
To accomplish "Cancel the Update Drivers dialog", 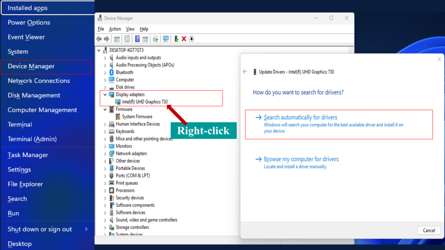I will tap(429, 230).
